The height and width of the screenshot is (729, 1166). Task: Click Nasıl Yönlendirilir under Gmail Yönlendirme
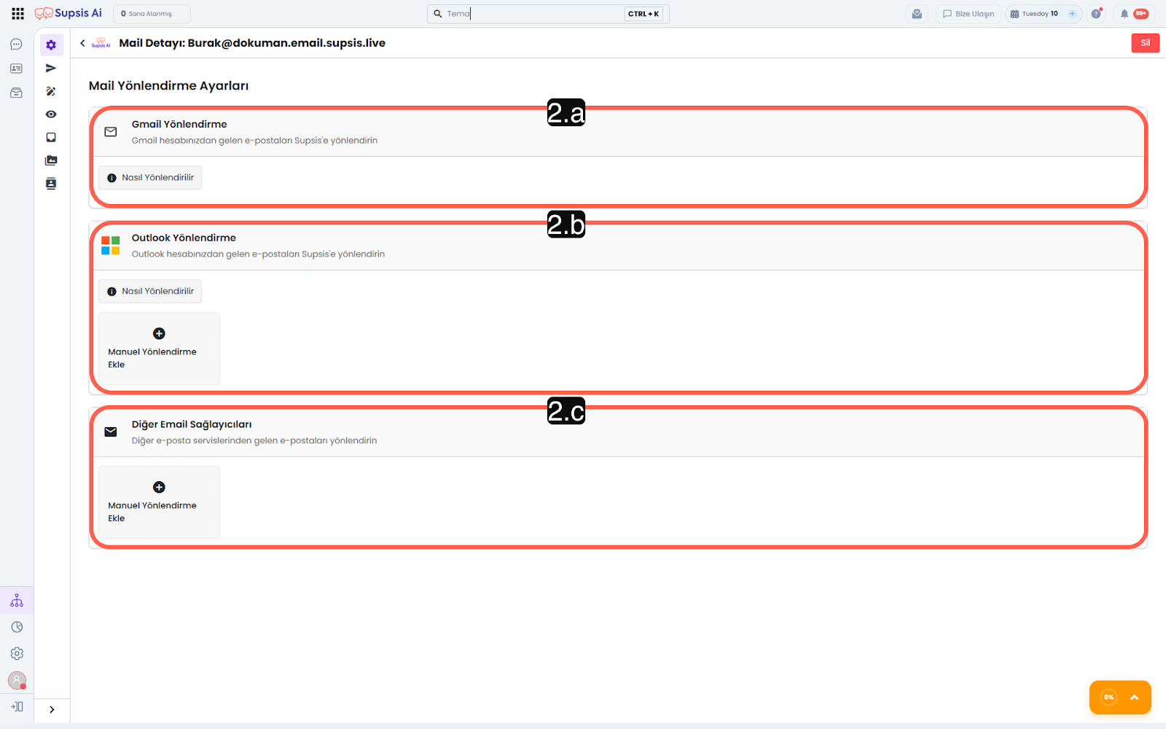150,178
